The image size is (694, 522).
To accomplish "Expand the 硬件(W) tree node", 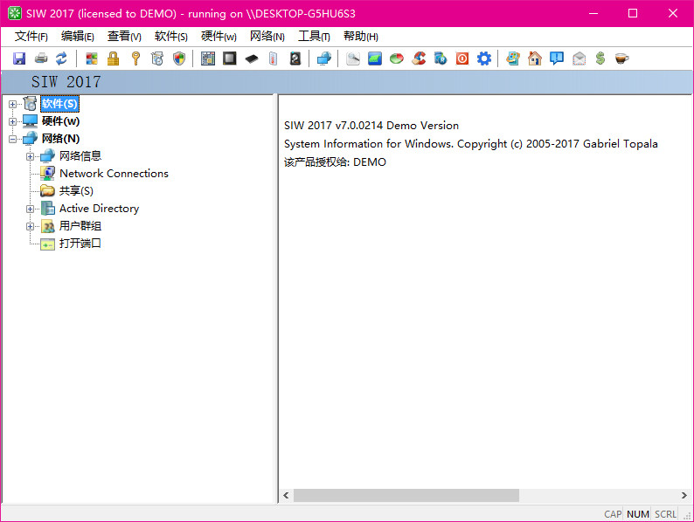I will pos(12,121).
